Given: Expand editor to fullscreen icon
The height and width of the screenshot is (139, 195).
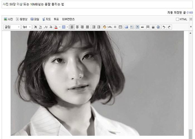Looking at the screenshot, I should click(191, 19).
